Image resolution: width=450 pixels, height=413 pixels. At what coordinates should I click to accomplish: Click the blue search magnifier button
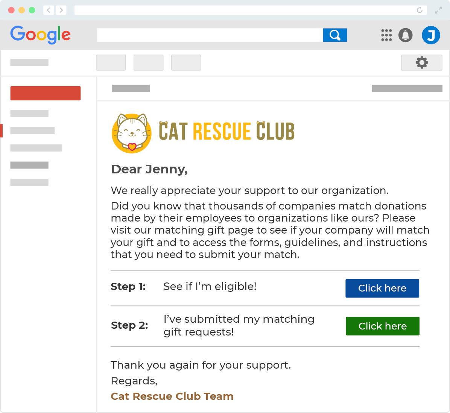[x=334, y=35]
